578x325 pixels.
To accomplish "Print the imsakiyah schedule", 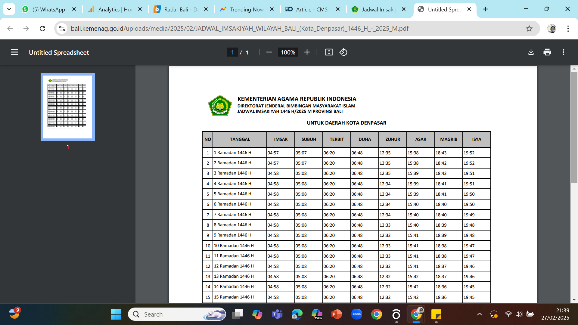I will pyautogui.click(x=547, y=52).
